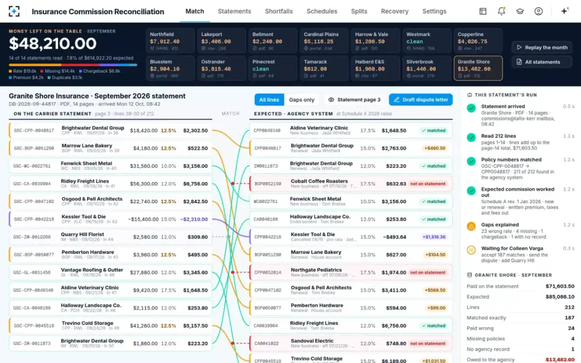Screen dimensions: 581x363
Task: Click the pen icon on Draft dispute letter
Action: 397,100
